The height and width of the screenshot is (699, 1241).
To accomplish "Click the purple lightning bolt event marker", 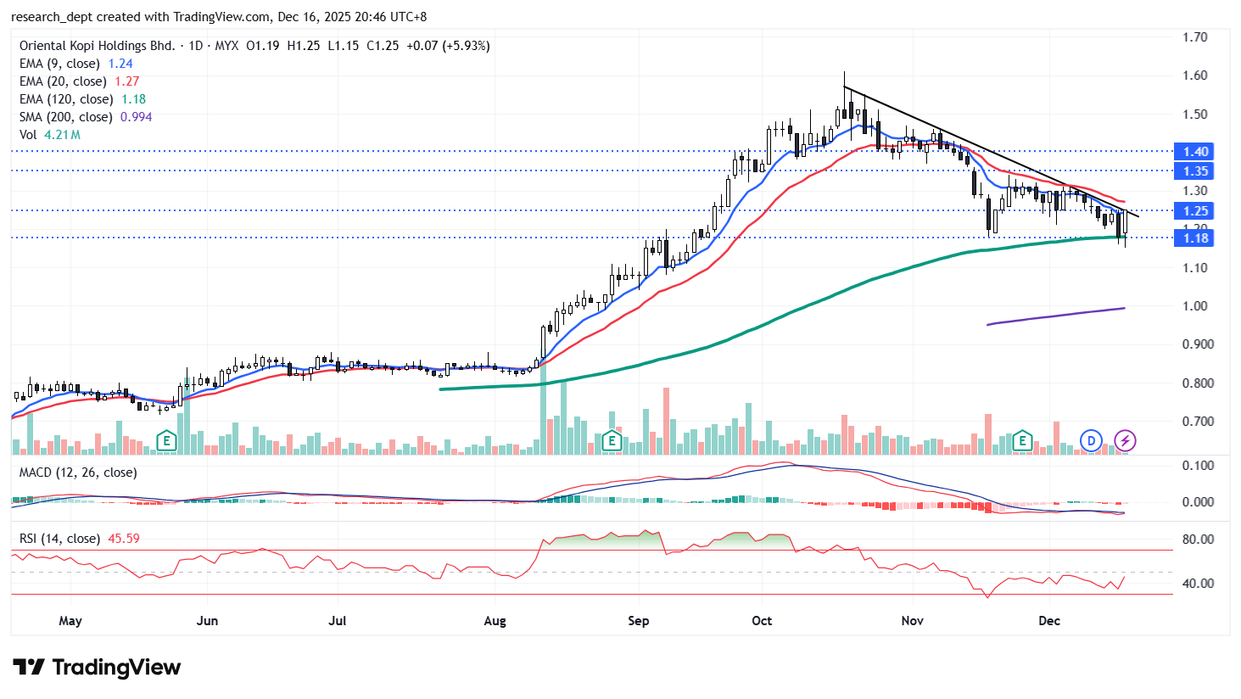I will pyautogui.click(x=1125, y=440).
